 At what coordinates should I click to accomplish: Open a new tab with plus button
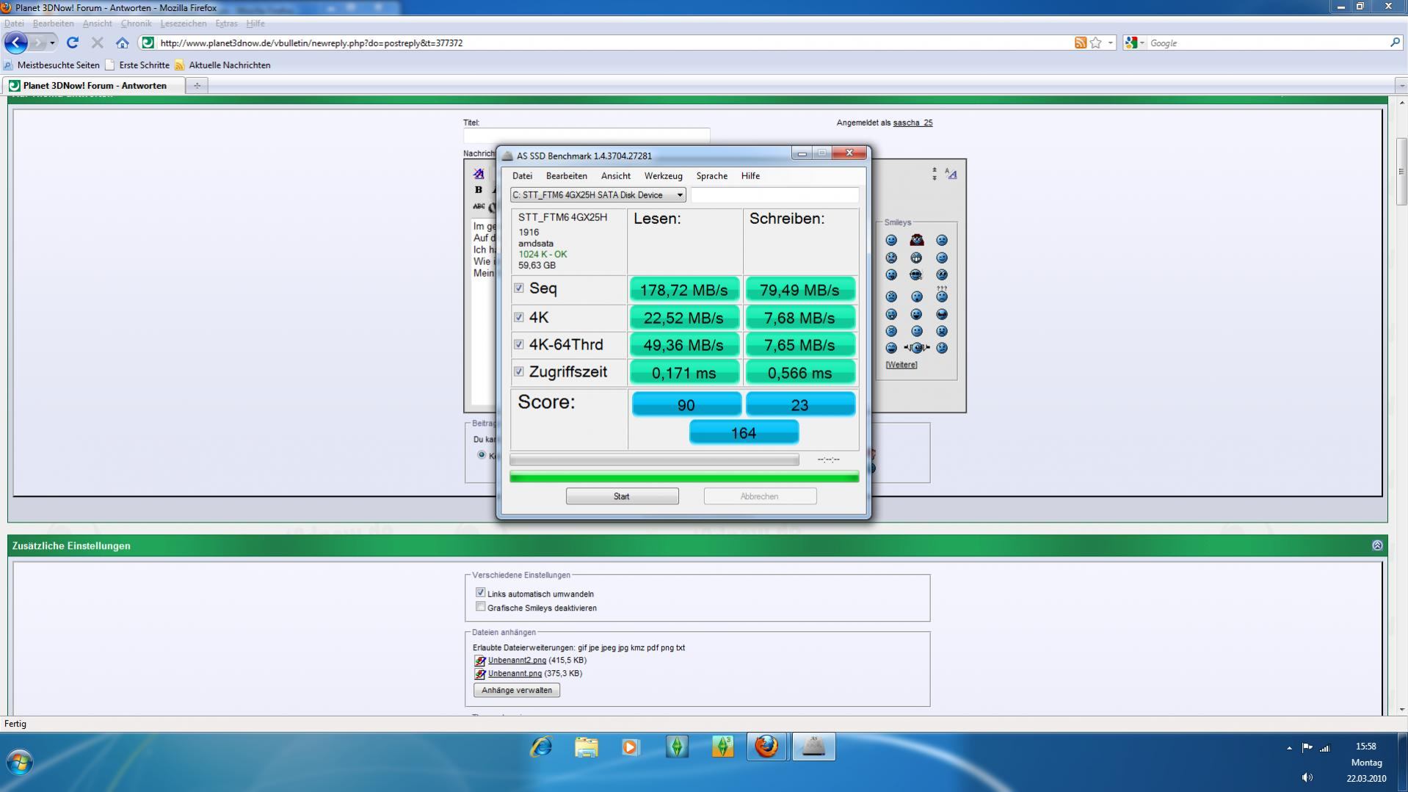[197, 86]
